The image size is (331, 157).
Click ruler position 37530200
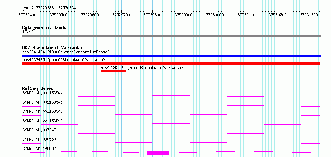point(277,15)
